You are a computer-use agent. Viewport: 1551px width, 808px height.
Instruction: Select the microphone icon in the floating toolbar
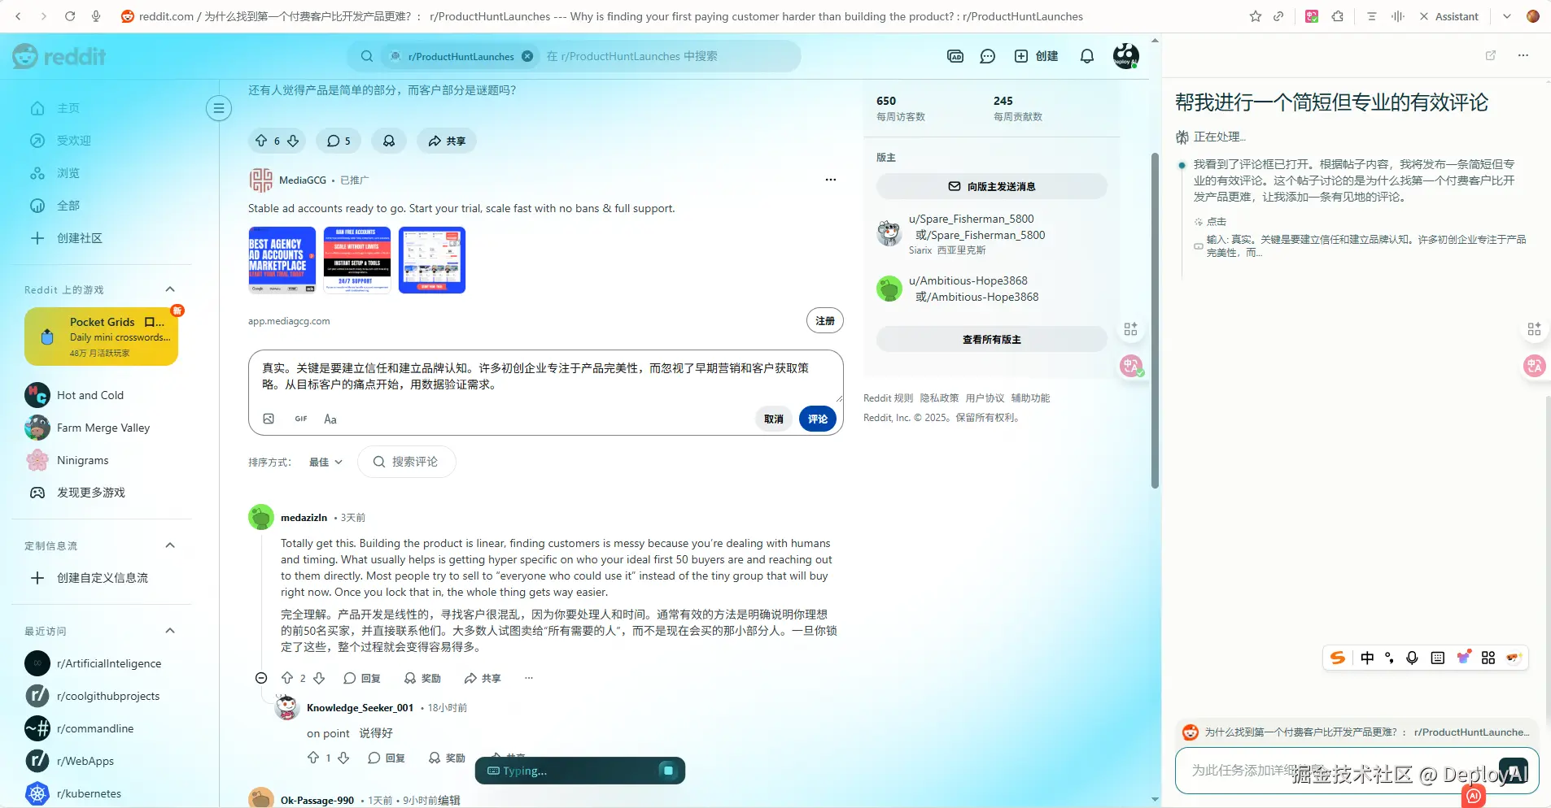(x=1413, y=658)
